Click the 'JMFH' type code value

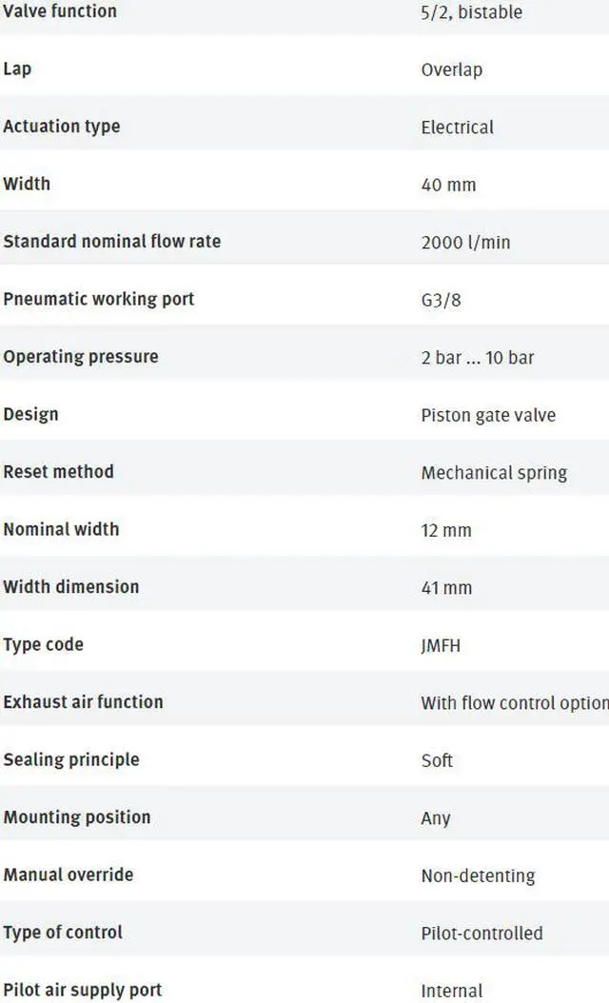coord(442,645)
